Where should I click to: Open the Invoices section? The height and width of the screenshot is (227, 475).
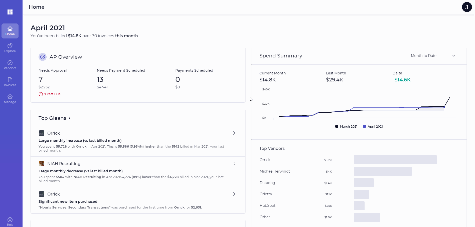pos(10,82)
